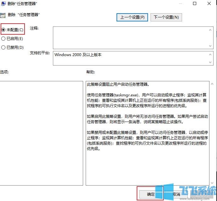Maximize the policy settings window
217x201 pixels.
195,3
